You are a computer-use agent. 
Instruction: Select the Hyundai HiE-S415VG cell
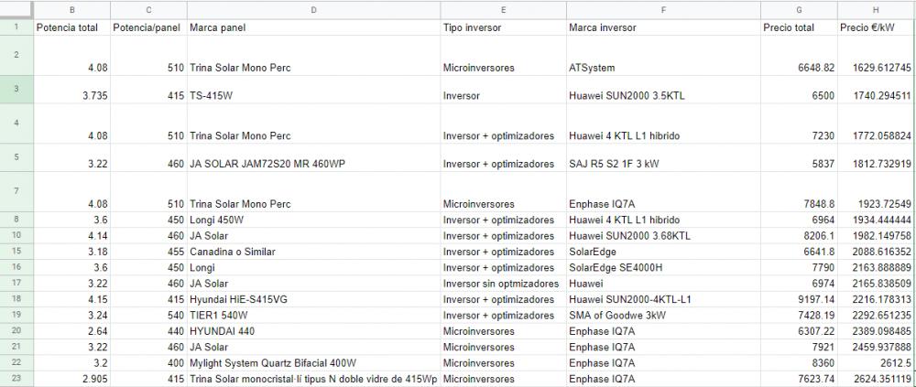coord(313,299)
